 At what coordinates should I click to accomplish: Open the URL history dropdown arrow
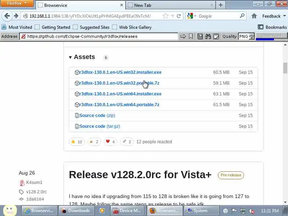coord(172,16)
